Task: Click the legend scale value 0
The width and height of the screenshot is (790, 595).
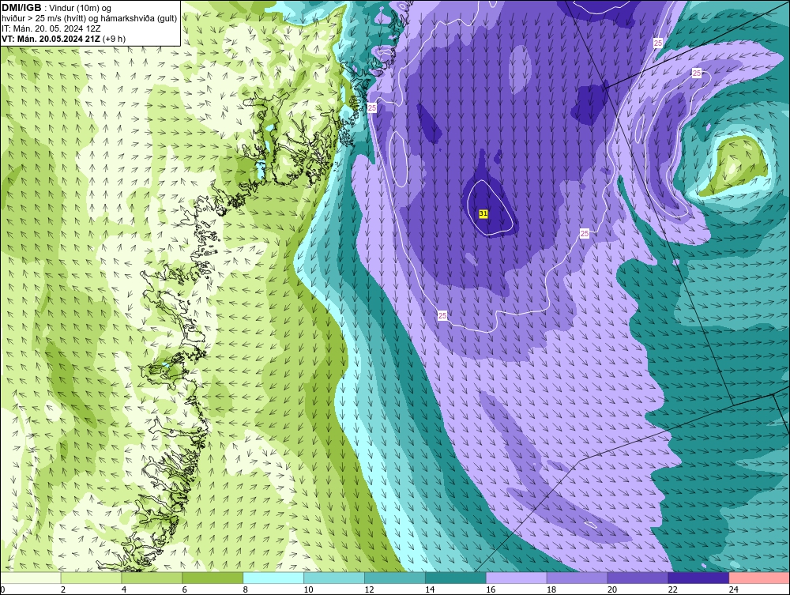Action: [x=2, y=589]
